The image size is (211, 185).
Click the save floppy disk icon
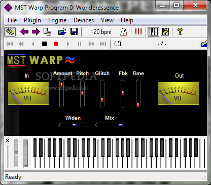[x=74, y=32]
